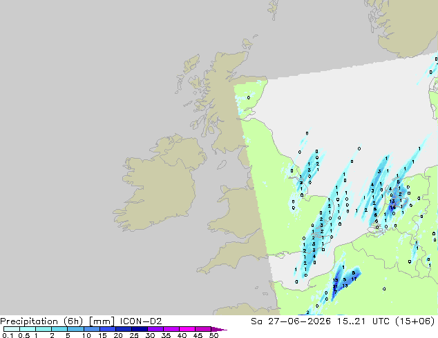Click the "(15+06)" forecast offset text
Image resolution: width=438 pixels, height=338 pixels.
coord(415,321)
